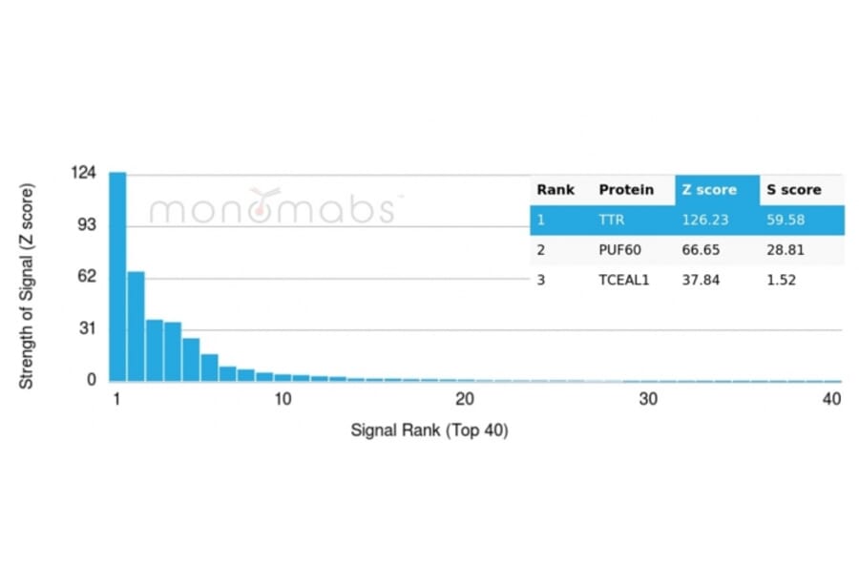Click the x-axis tick label 20
The height and width of the screenshot is (567, 859).
[465, 399]
